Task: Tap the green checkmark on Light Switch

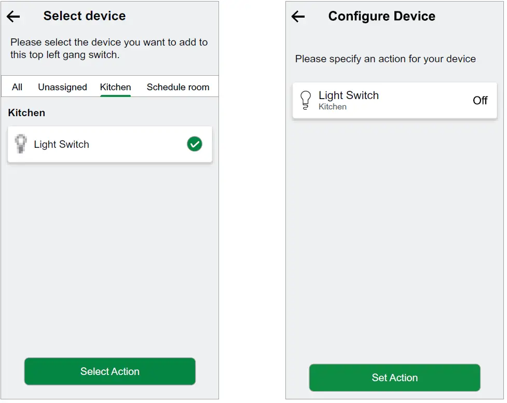Action: click(x=195, y=144)
